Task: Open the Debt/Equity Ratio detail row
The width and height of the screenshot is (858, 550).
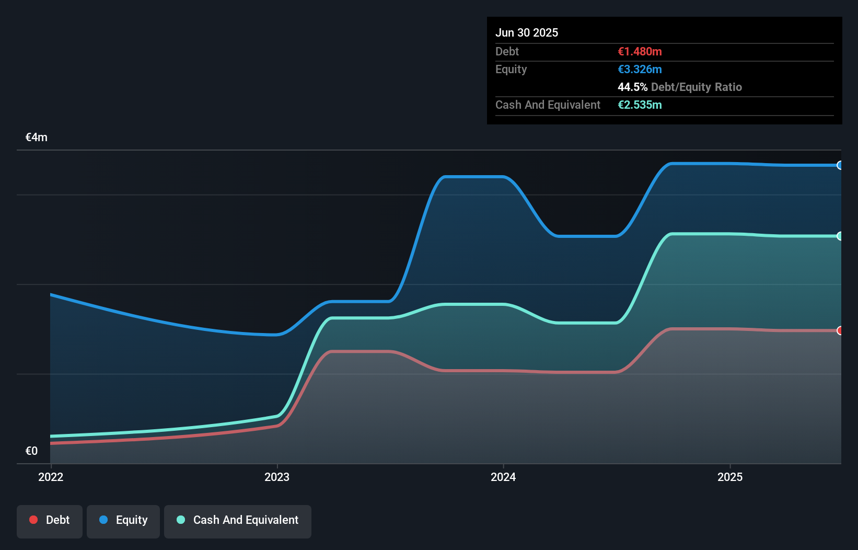Action: point(680,87)
